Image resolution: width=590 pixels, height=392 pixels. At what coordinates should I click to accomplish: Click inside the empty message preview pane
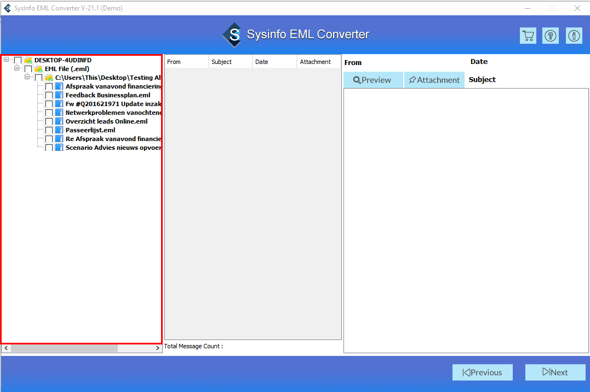pyautogui.click(x=466, y=220)
